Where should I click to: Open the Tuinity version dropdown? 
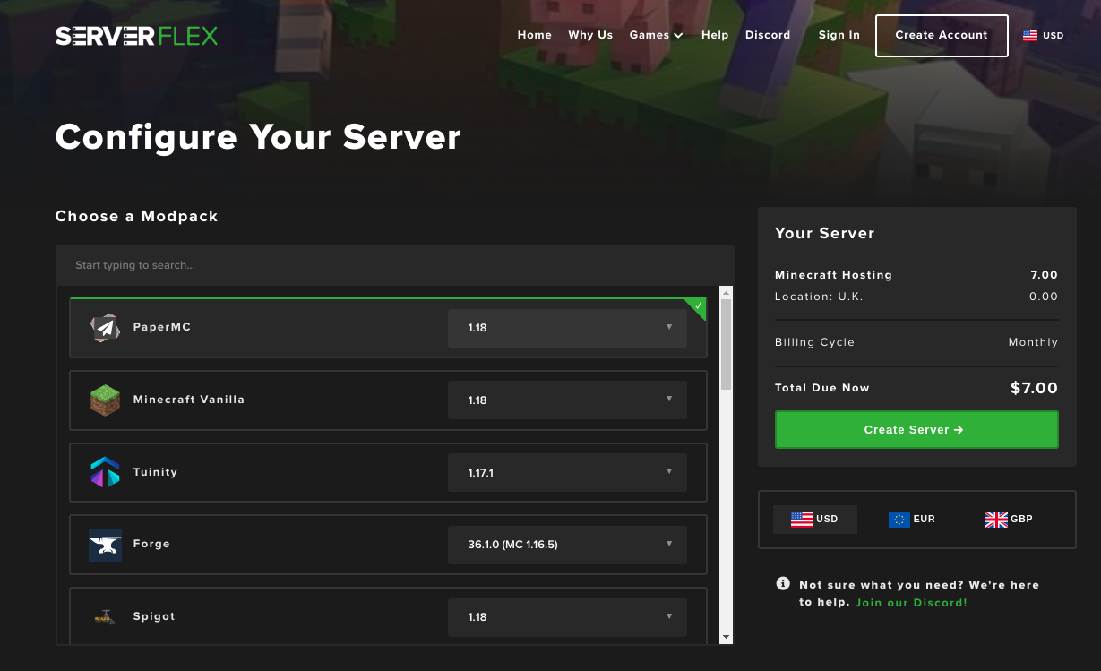[x=567, y=472]
